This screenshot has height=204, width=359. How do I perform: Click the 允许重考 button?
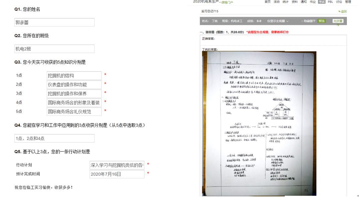coord(338,21)
